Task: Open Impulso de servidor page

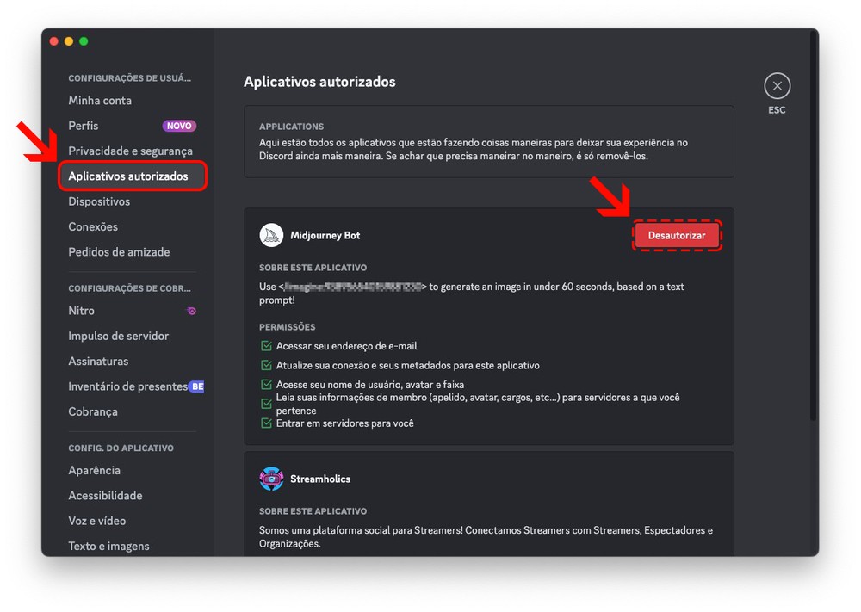Action: click(118, 336)
